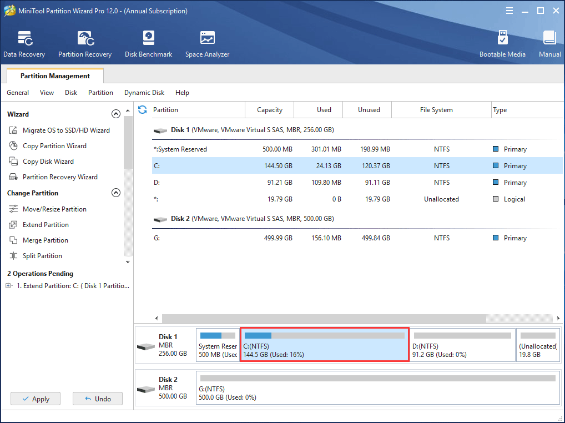Open the Bootable Media creator

click(502, 43)
